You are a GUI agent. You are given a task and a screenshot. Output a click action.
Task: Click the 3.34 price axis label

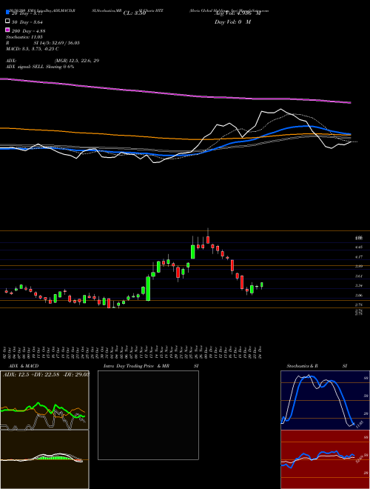point(359,286)
